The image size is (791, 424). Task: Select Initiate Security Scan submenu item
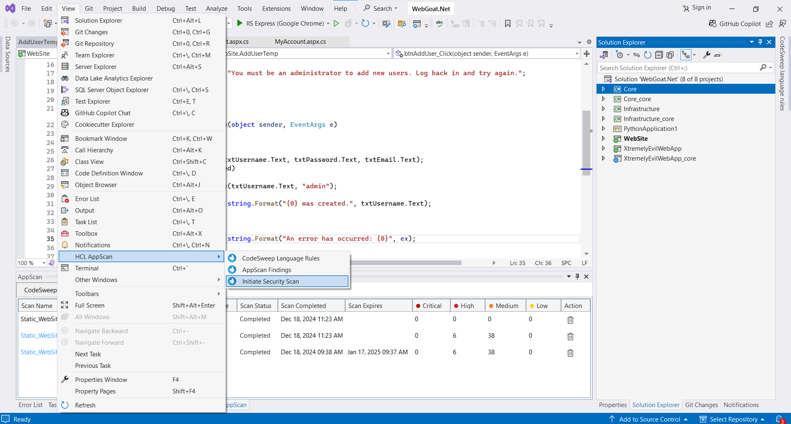287,282
